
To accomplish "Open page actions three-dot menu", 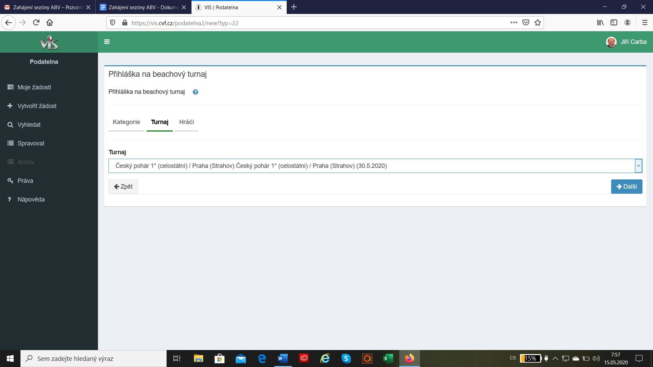I will pyautogui.click(x=514, y=23).
